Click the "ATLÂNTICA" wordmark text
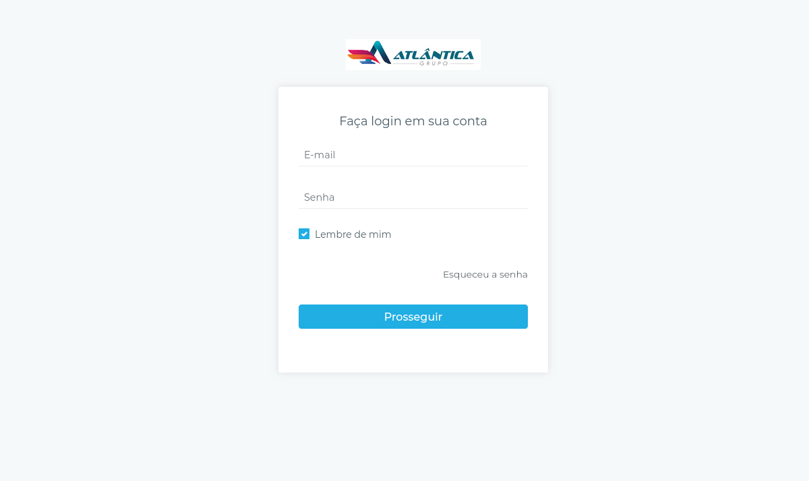The image size is (809, 481). [433, 54]
